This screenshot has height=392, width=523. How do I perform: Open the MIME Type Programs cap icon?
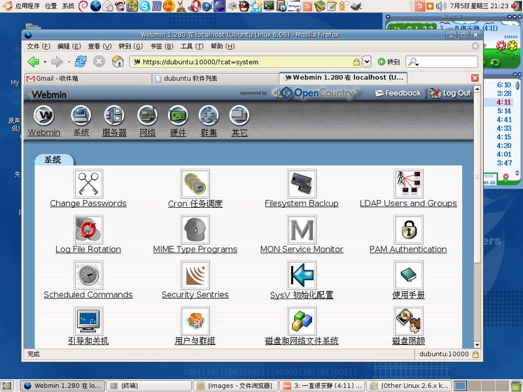195,229
